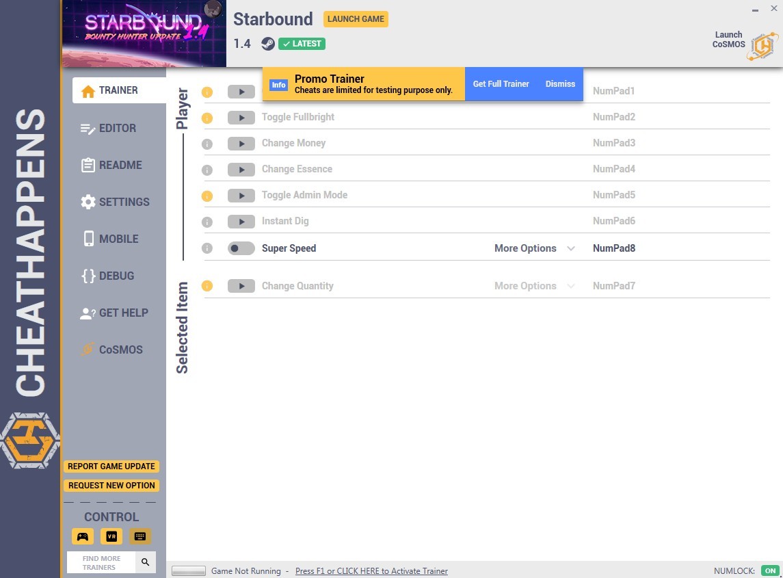Image resolution: width=783 pixels, height=578 pixels.
Task: Activate the Change Essence play button
Action: pyautogui.click(x=241, y=170)
